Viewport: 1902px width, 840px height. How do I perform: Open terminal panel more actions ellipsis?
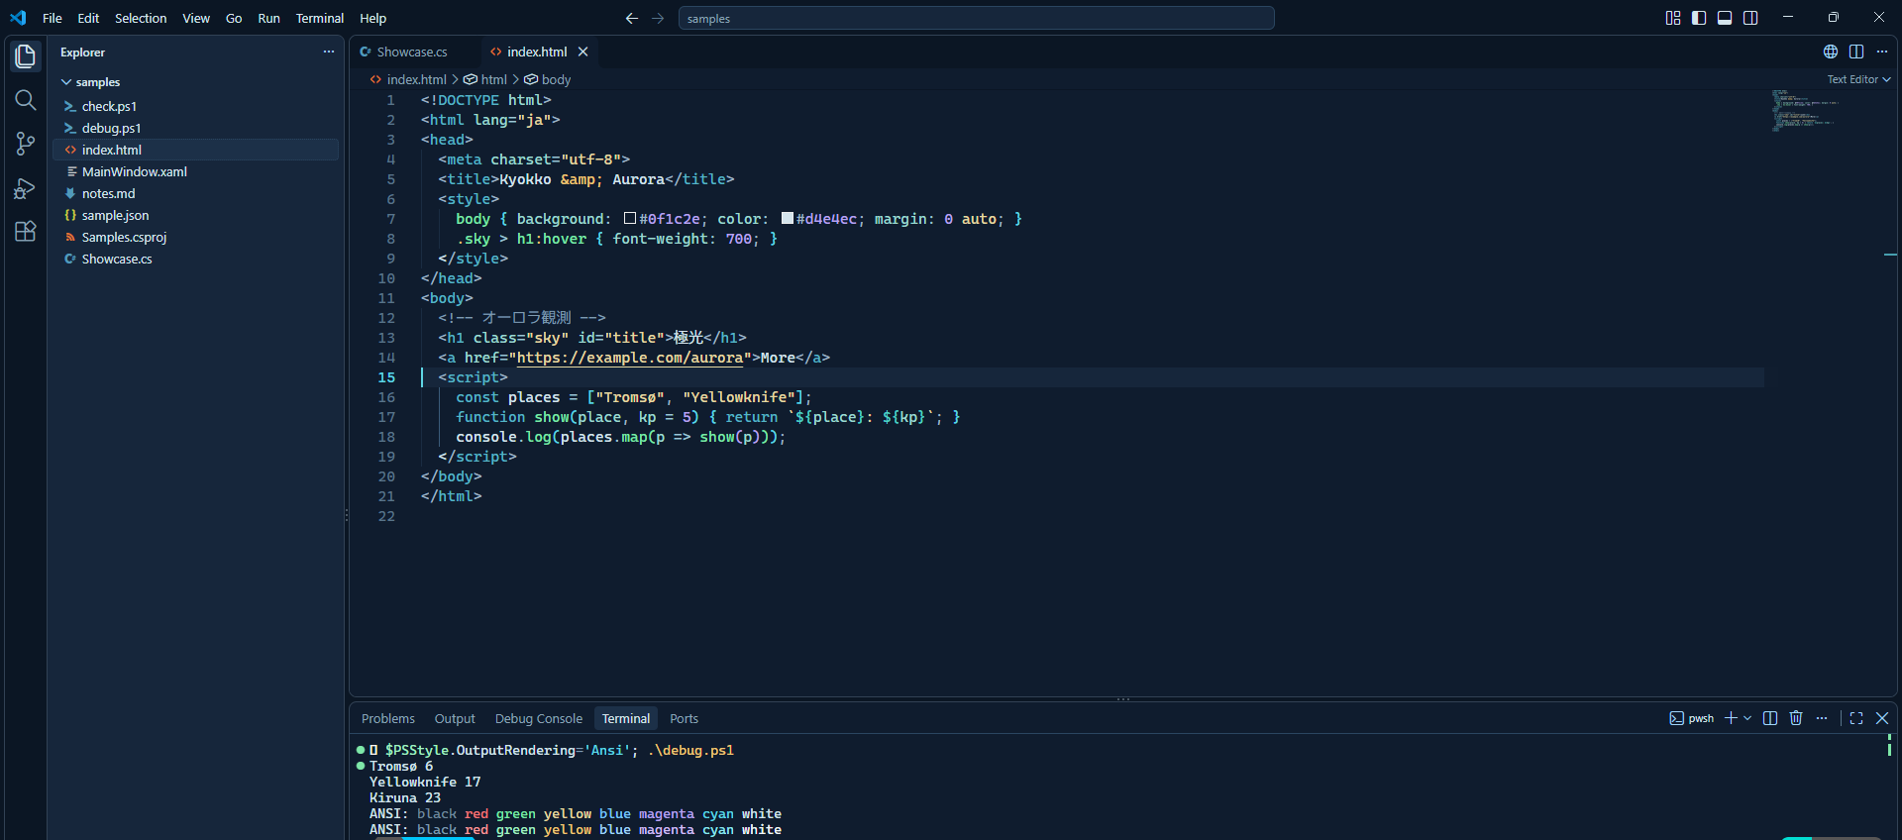[1822, 718]
